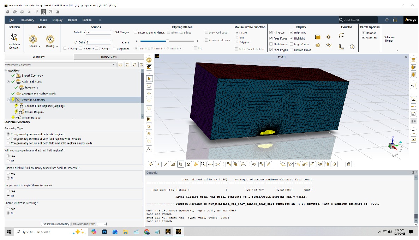Toggle the X Range checkbox
Screen dimensions: 419x240
pyautogui.click(x=65, y=48)
